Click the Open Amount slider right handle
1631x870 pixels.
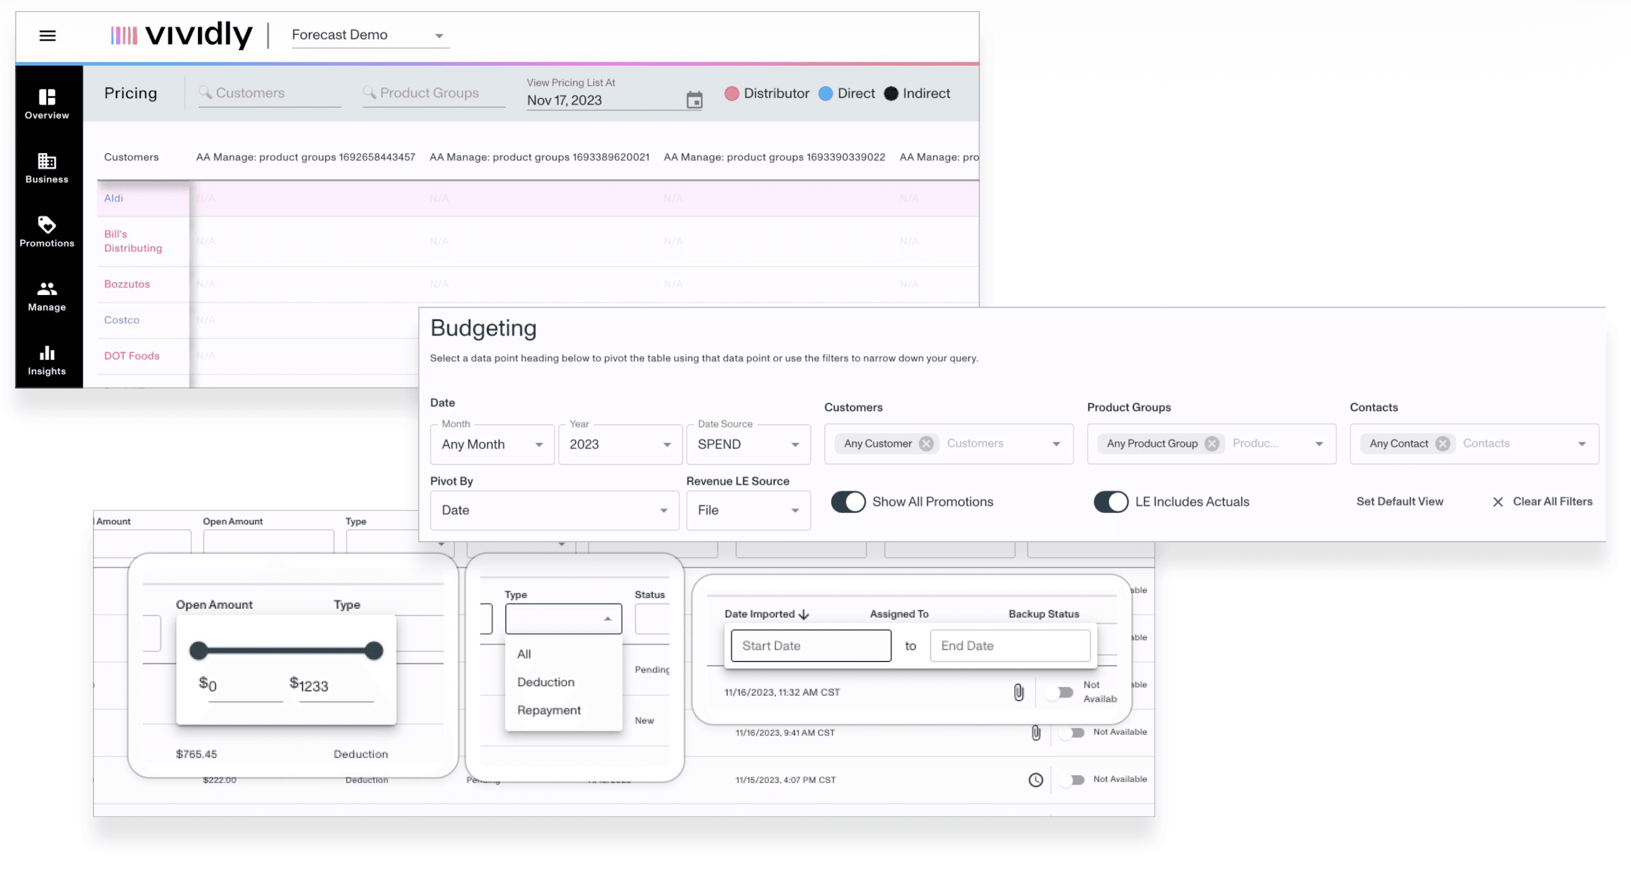373,650
